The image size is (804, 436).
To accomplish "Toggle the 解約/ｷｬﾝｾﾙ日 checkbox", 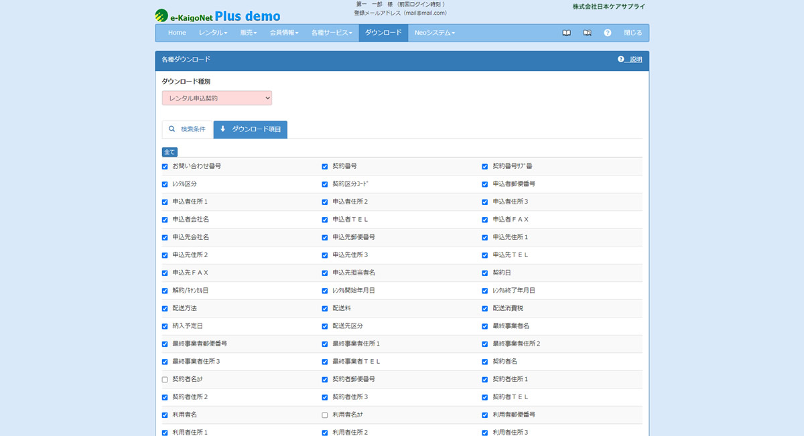I will pos(165,291).
